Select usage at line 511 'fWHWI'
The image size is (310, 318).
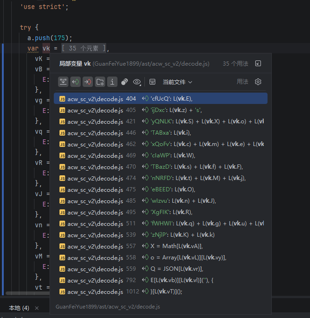(160, 223)
